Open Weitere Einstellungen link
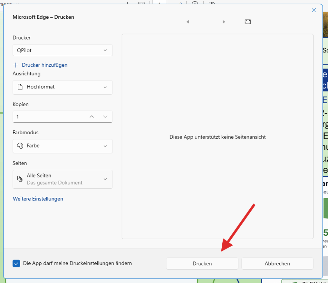Screen dimensions: 328x283 point(38,199)
